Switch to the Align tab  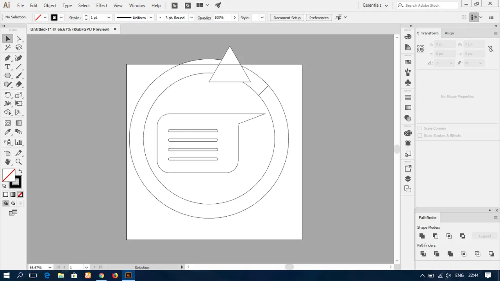(449, 33)
